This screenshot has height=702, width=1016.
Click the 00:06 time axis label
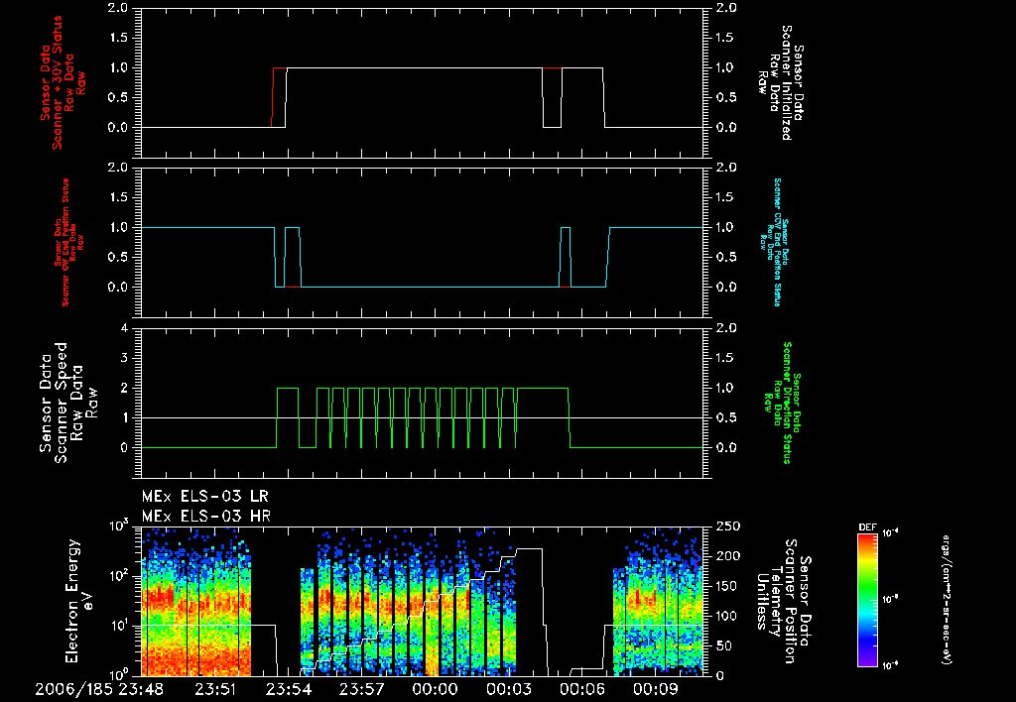click(581, 689)
